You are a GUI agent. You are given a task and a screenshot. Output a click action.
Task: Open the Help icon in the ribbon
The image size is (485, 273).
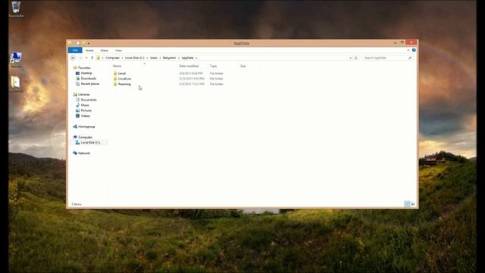(414, 50)
